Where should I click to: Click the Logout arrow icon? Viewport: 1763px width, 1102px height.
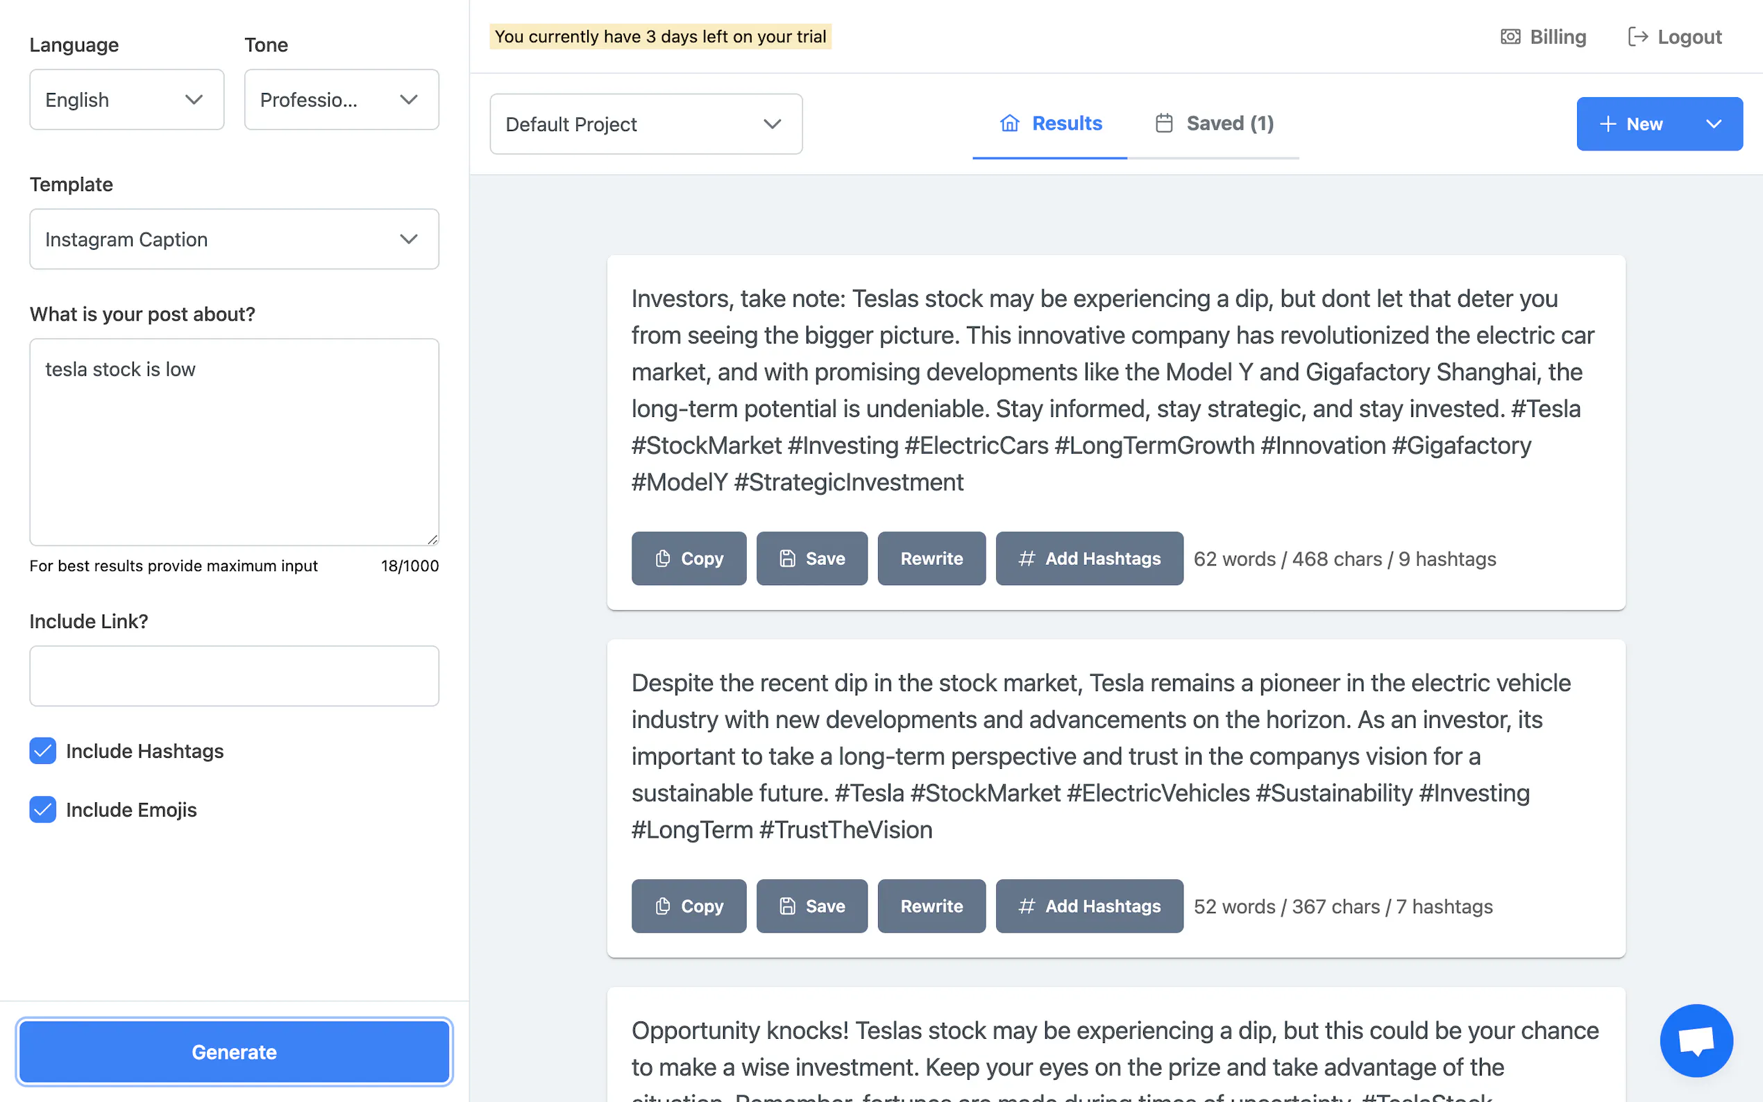1637,37
